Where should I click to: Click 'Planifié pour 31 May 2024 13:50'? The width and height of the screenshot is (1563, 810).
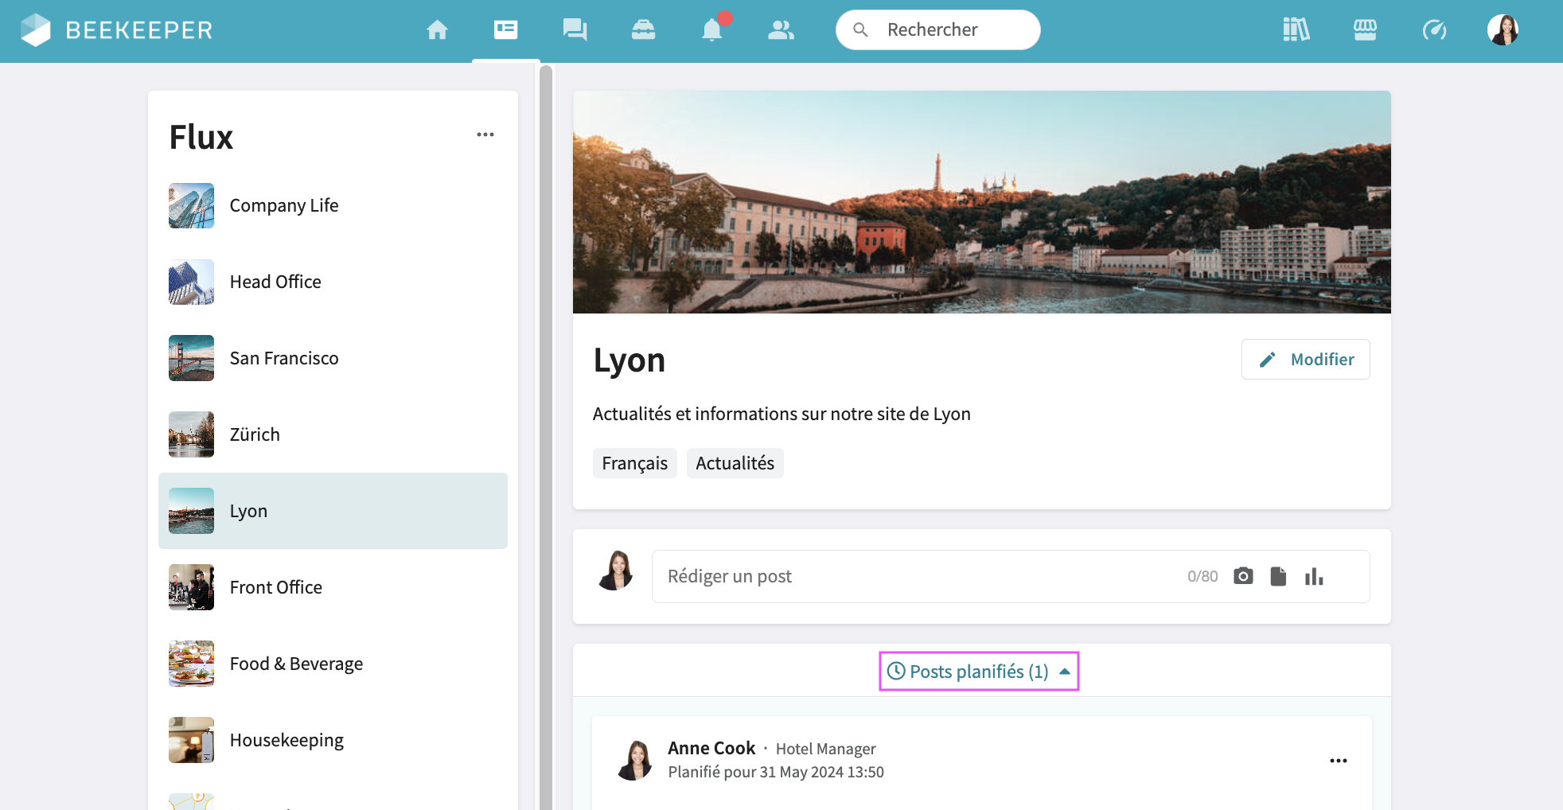point(776,772)
